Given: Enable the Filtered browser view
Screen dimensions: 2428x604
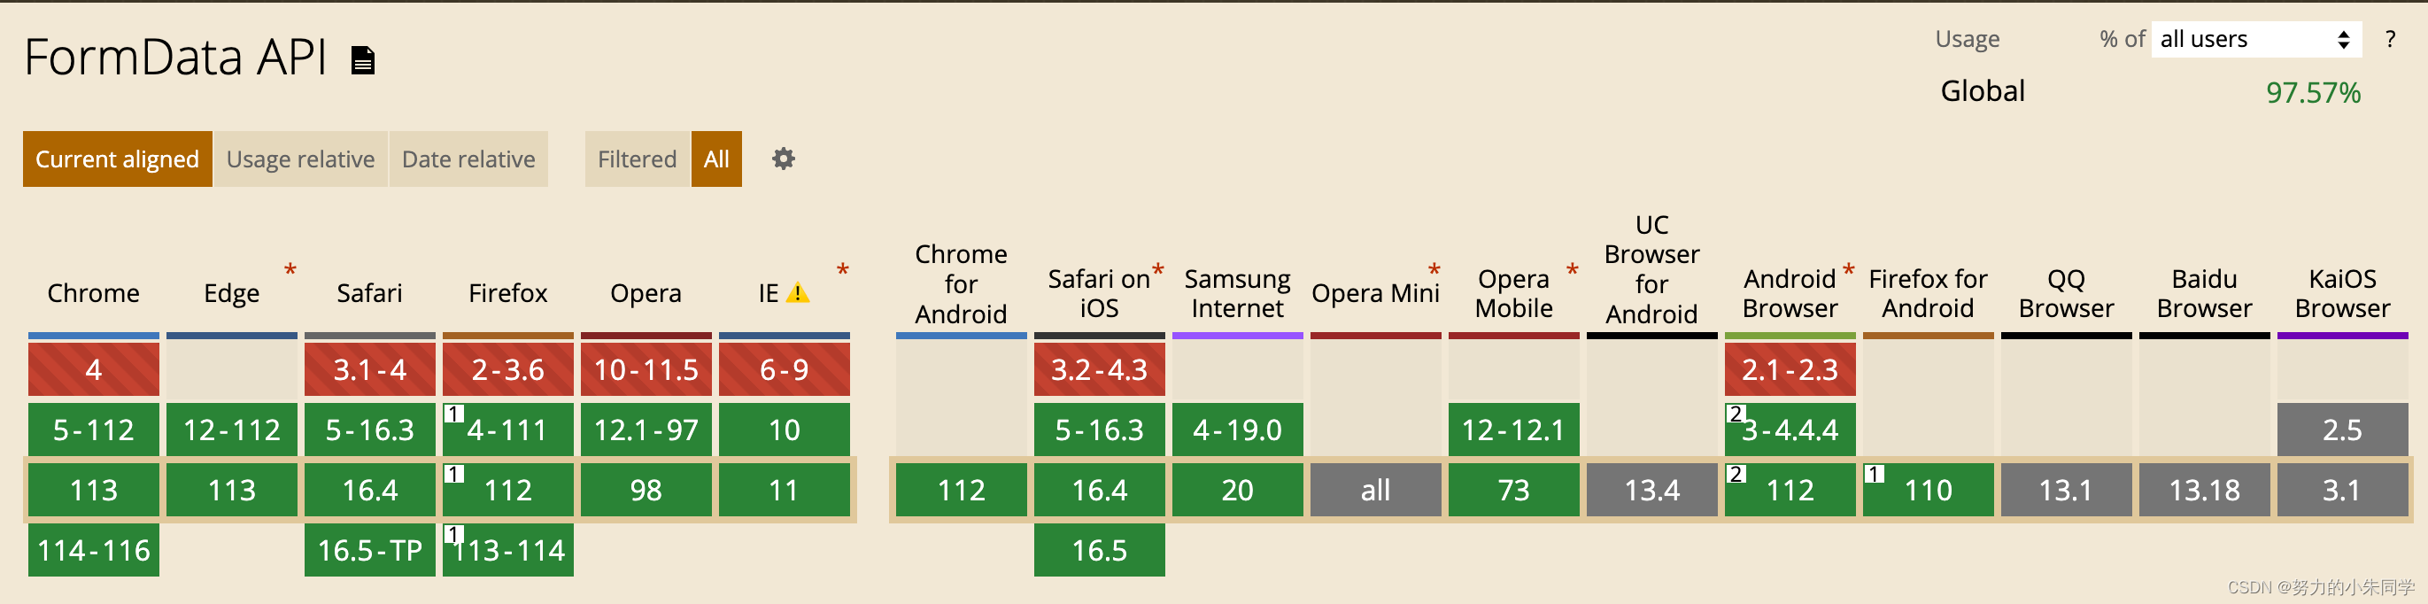Looking at the screenshot, I should click(x=638, y=159).
